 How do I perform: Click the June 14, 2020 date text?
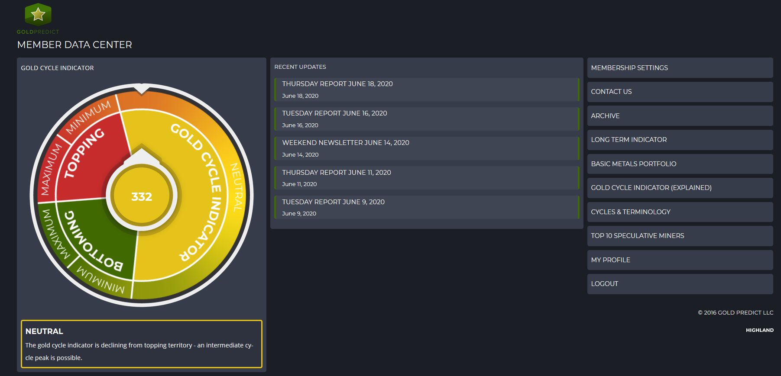pos(300,155)
